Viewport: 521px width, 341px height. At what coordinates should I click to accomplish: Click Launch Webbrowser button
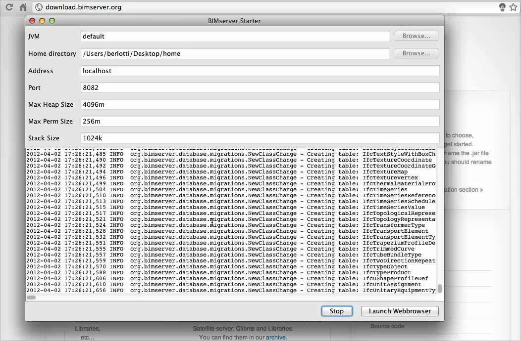[400, 311]
